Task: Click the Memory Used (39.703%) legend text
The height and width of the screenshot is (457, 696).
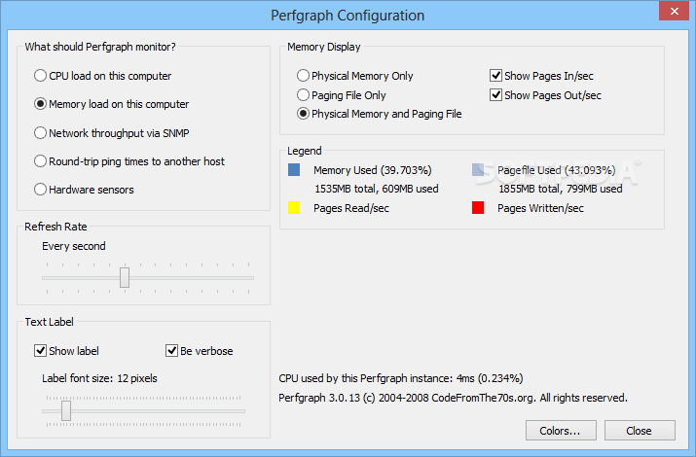Action: pyautogui.click(x=373, y=170)
